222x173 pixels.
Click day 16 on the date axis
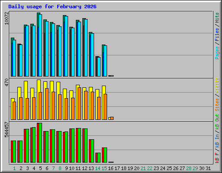click(x=111, y=168)
